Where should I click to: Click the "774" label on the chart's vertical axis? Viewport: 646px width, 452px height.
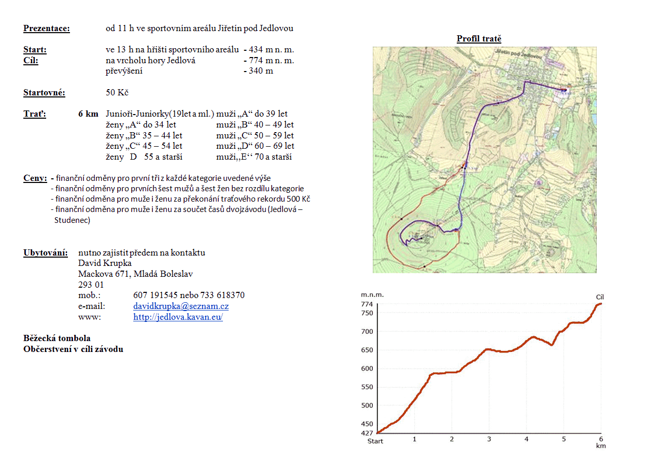(x=367, y=304)
